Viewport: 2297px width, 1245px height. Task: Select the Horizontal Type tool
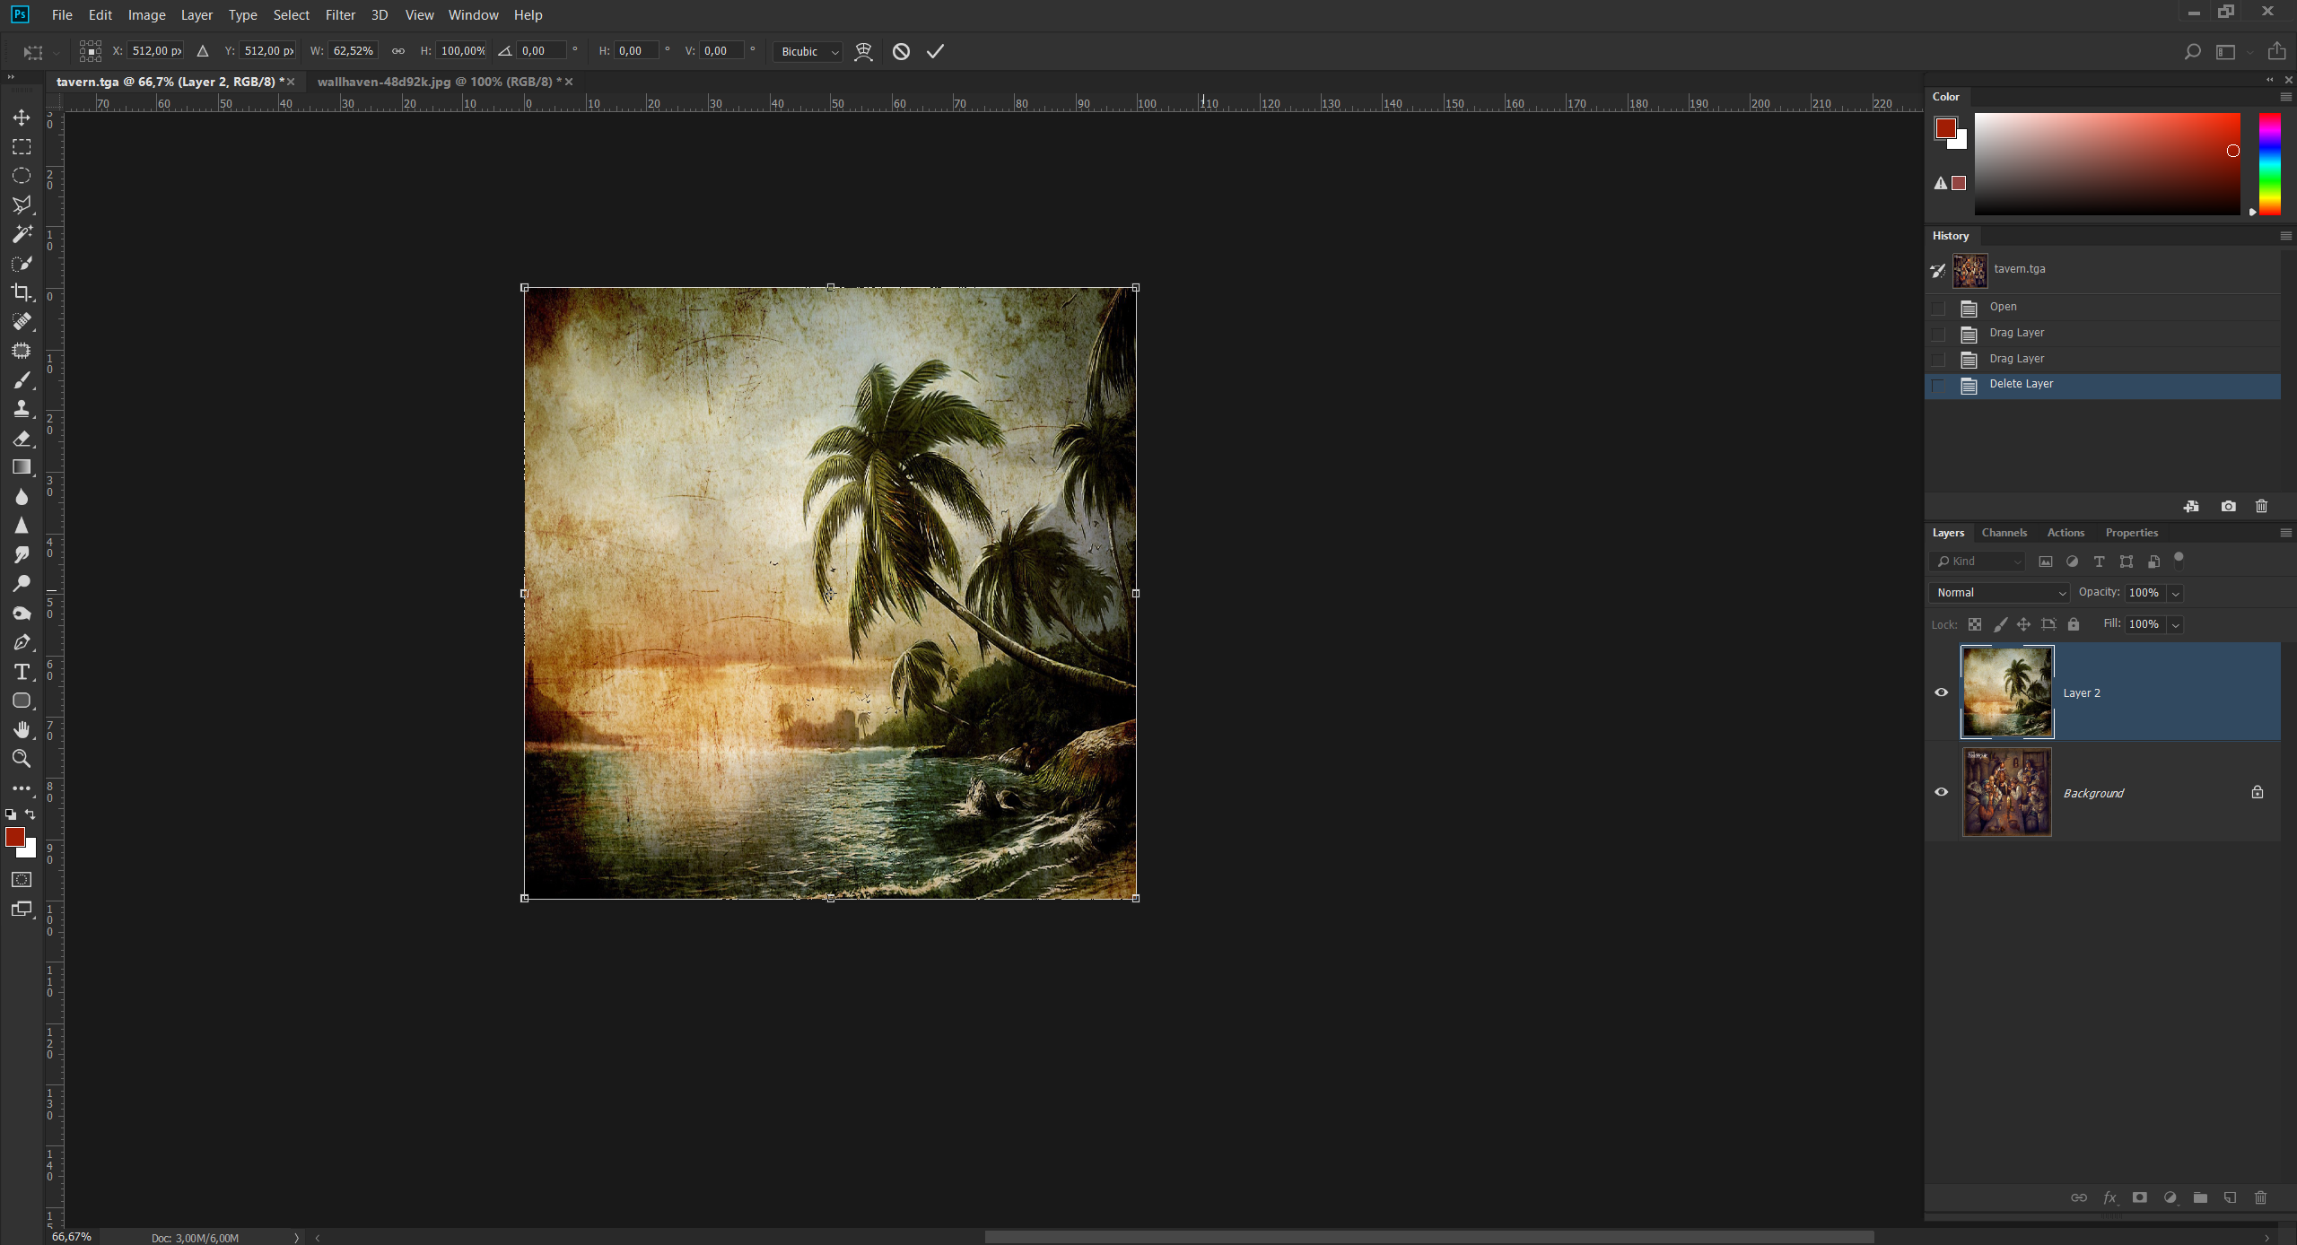[x=22, y=672]
